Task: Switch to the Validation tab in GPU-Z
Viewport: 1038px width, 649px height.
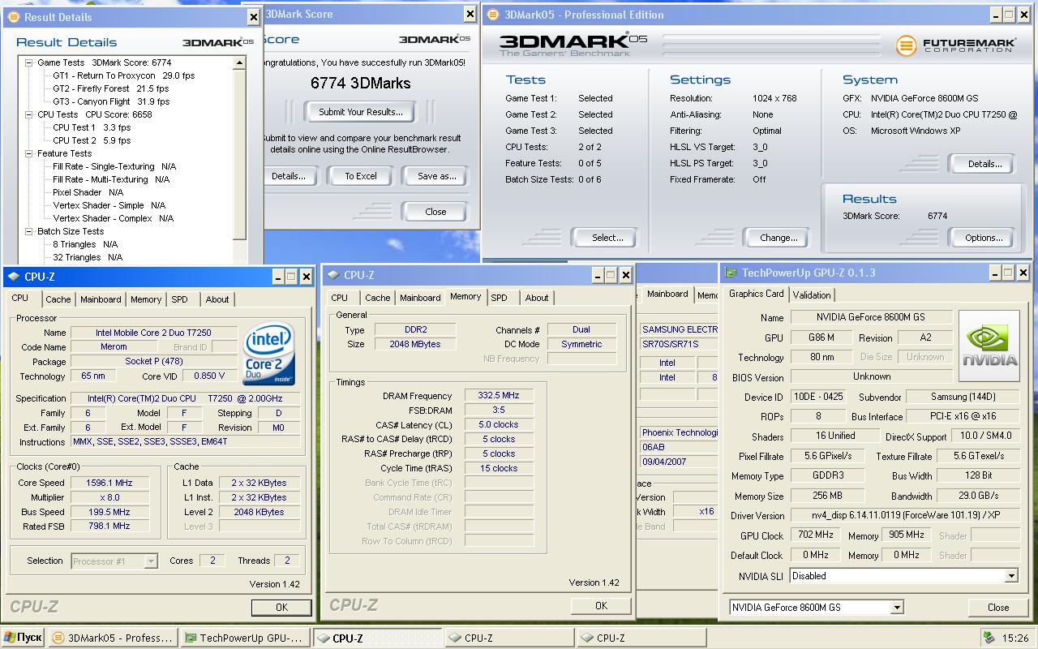Action: click(812, 295)
